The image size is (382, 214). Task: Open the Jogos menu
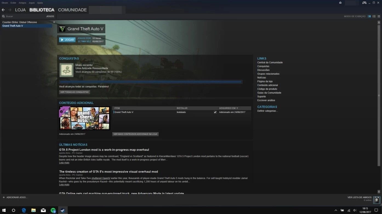(32, 3)
